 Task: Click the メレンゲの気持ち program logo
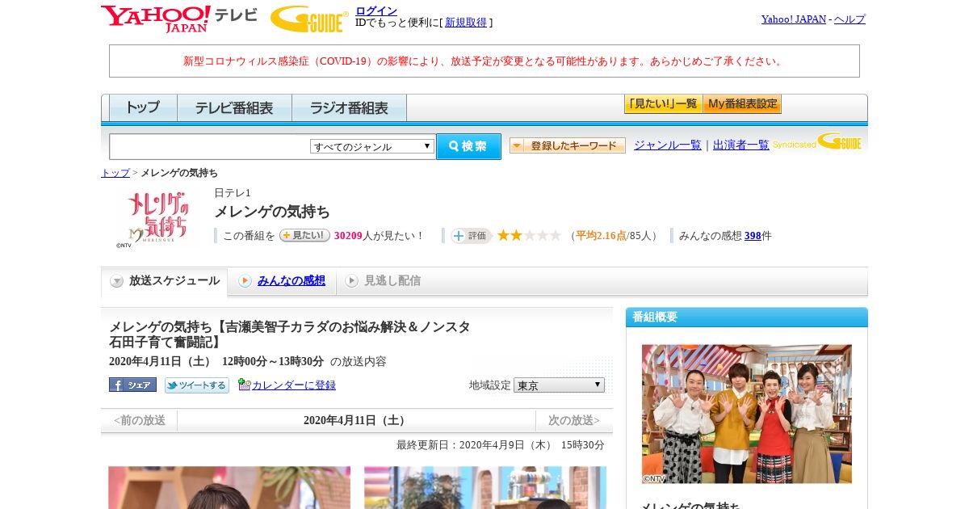157,219
